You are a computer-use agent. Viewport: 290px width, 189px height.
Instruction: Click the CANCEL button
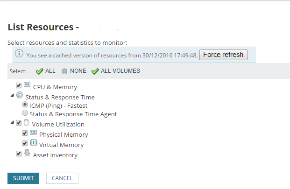62,178
